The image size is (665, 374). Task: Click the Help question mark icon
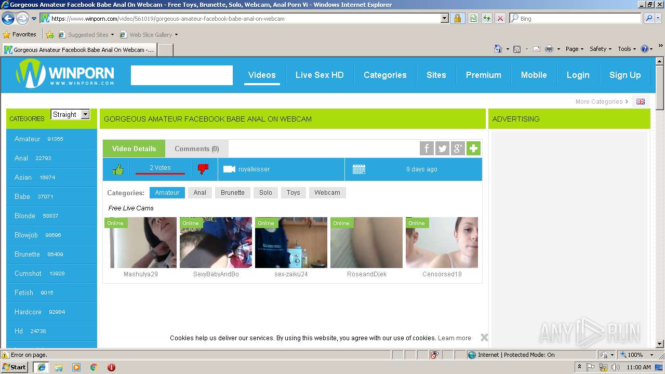tap(645, 49)
